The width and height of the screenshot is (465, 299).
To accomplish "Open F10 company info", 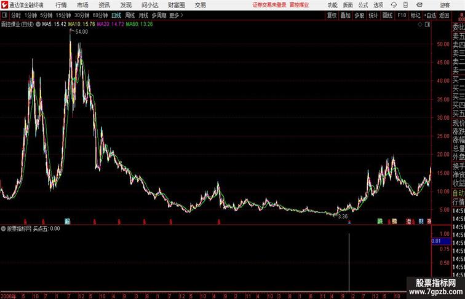I will [x=402, y=15].
